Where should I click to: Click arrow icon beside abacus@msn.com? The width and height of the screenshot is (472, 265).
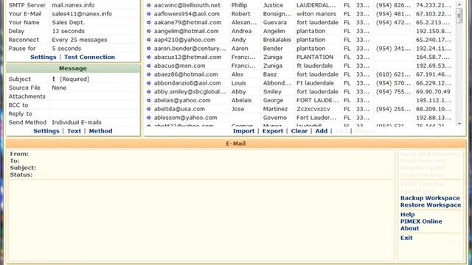pos(149,66)
